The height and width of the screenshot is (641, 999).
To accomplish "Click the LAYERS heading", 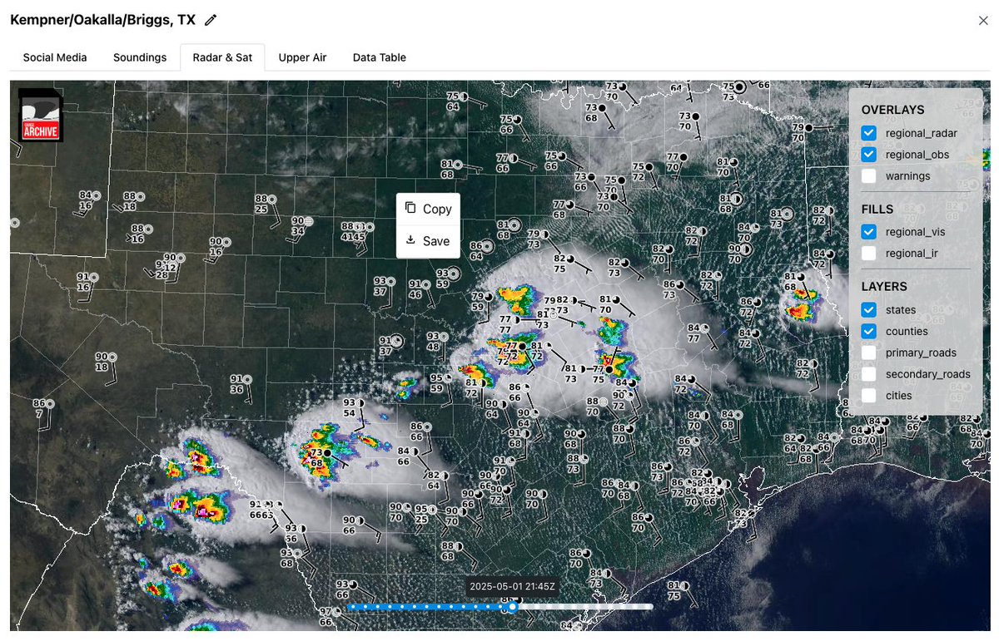I will [884, 287].
